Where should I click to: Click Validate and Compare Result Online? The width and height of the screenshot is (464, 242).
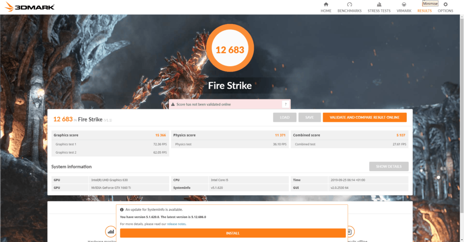click(x=364, y=117)
